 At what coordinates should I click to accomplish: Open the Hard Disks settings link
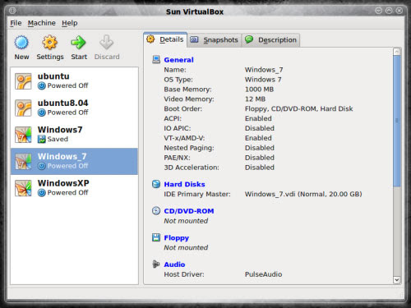click(x=184, y=184)
